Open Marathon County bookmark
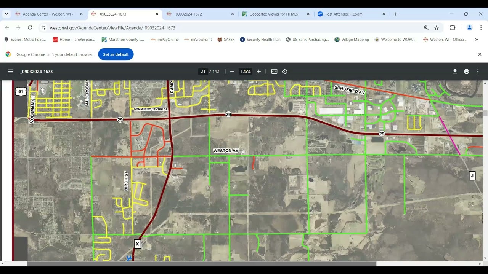 [x=123, y=40]
